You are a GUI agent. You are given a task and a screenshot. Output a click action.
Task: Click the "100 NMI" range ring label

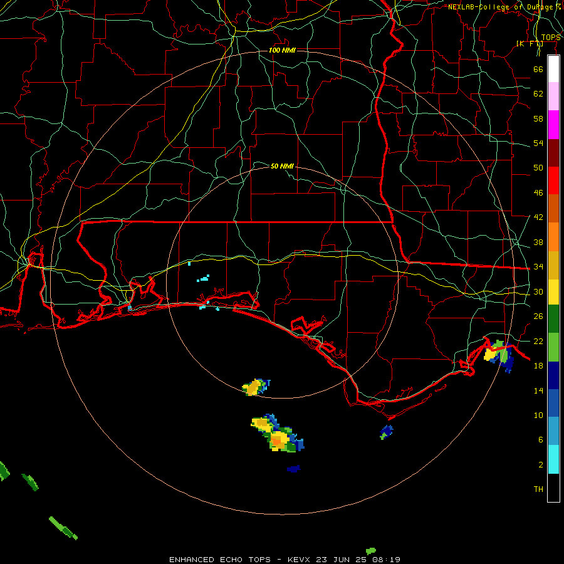tap(282, 50)
